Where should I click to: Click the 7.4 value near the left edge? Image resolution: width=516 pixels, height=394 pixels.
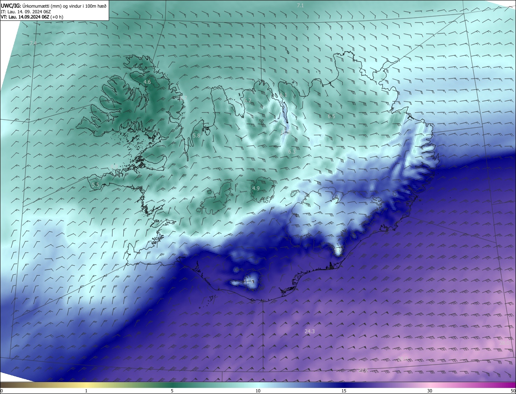(x=33, y=43)
